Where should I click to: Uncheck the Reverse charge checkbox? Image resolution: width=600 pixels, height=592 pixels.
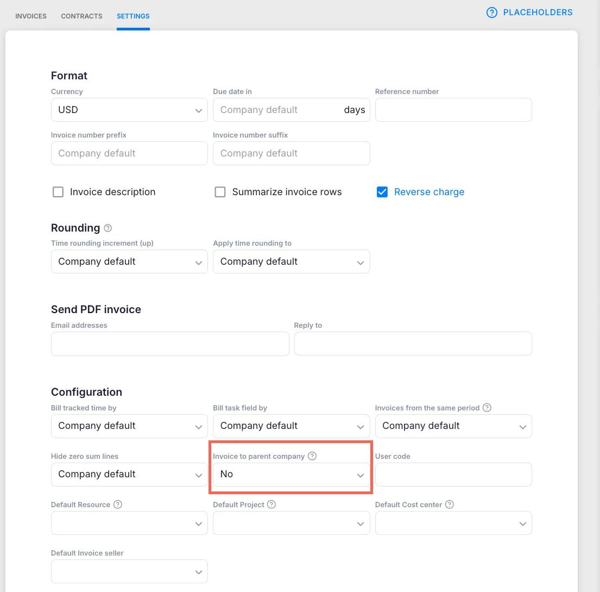point(382,192)
